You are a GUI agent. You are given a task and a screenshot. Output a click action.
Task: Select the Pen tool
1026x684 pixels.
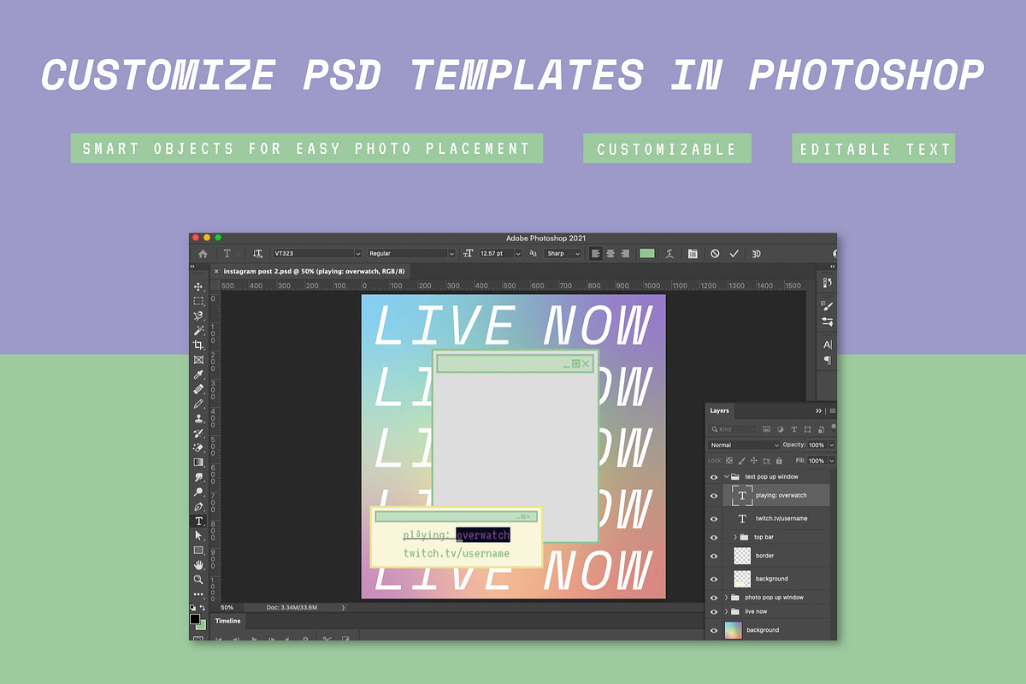point(198,506)
